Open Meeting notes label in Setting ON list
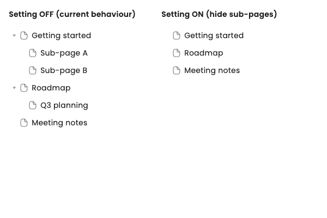 [212, 70]
